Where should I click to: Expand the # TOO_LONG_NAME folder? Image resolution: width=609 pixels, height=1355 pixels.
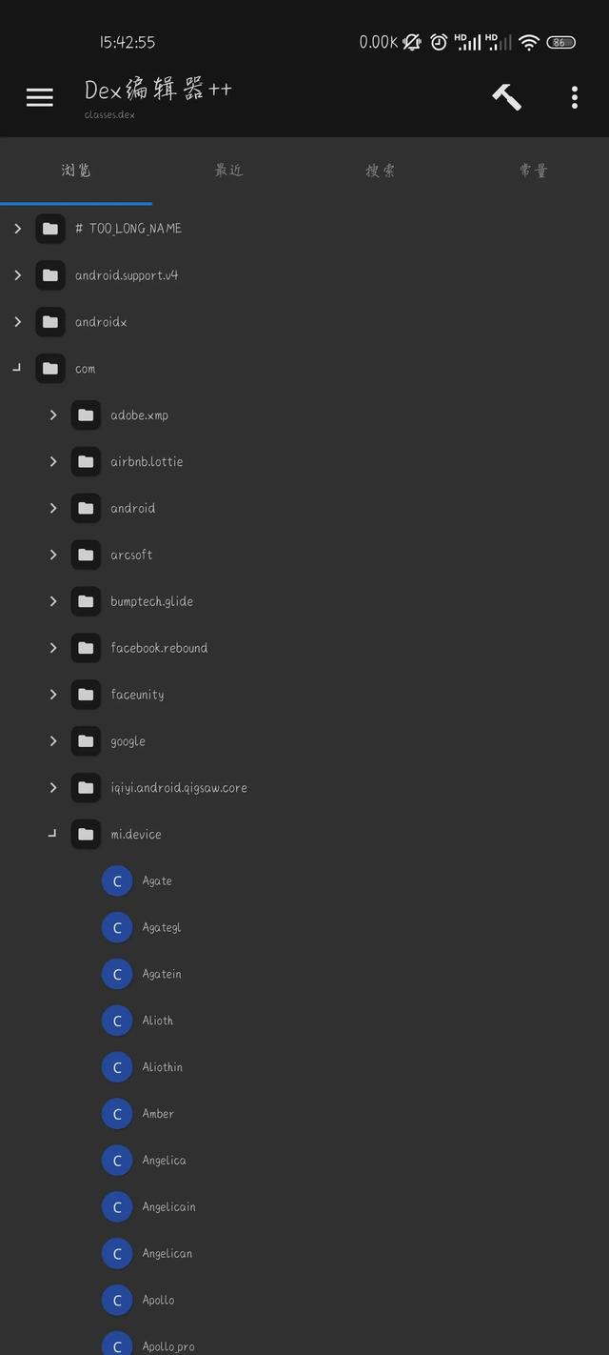click(x=18, y=229)
